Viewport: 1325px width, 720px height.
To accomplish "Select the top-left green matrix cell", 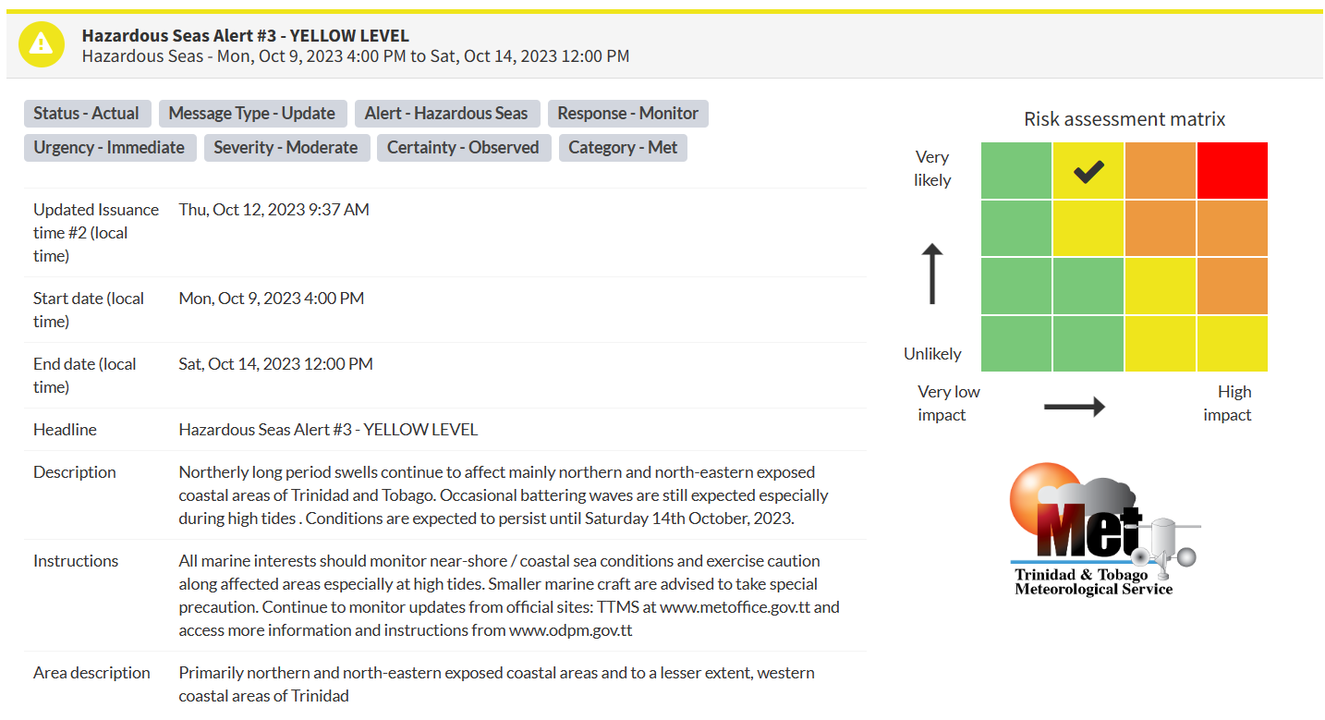I will (1016, 170).
